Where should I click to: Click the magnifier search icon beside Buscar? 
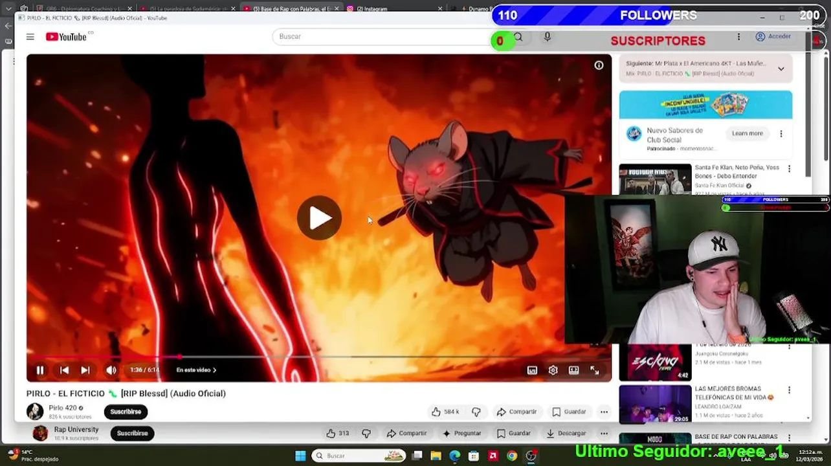[x=518, y=37]
